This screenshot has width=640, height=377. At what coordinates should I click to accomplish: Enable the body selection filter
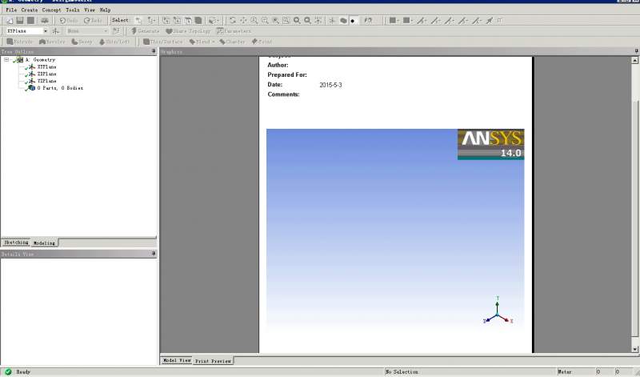(198, 21)
